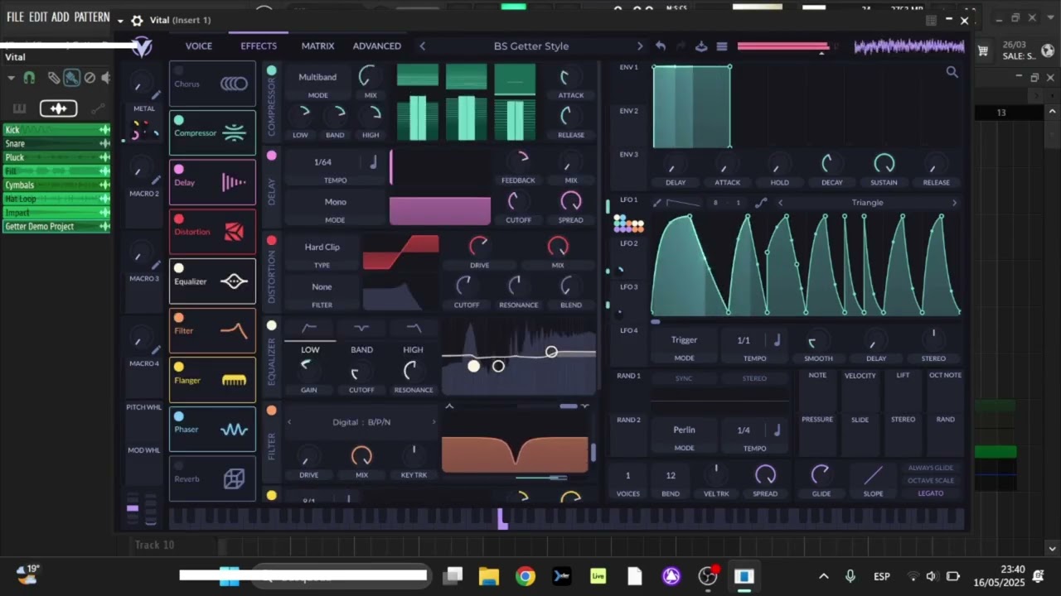The width and height of the screenshot is (1061, 596).
Task: Click the delay tempo note icon
Action: [373, 162]
